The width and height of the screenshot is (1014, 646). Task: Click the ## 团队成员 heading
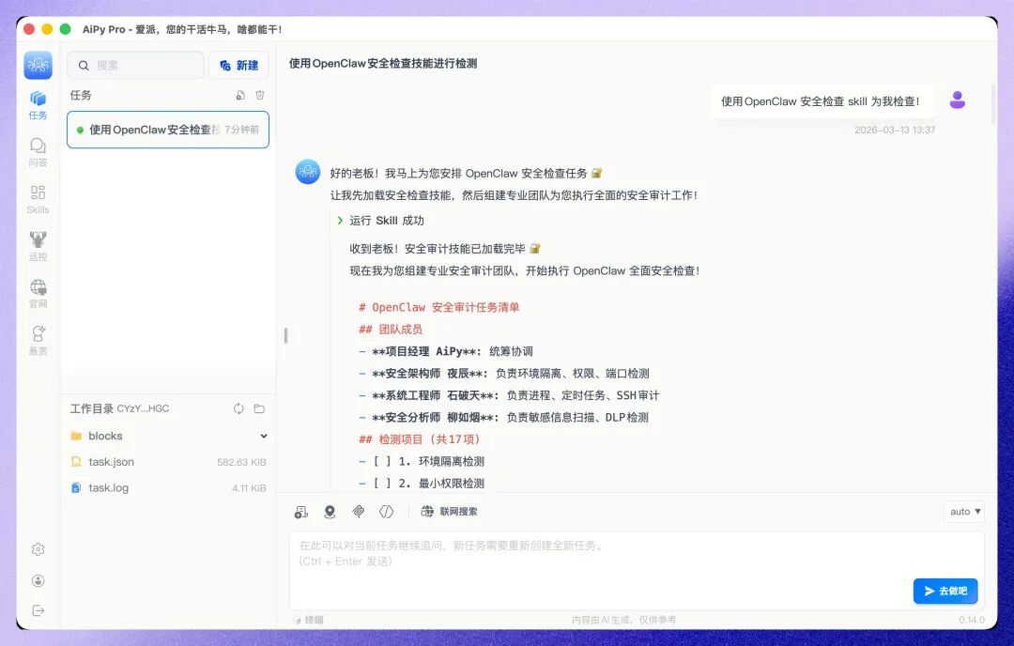[391, 330]
